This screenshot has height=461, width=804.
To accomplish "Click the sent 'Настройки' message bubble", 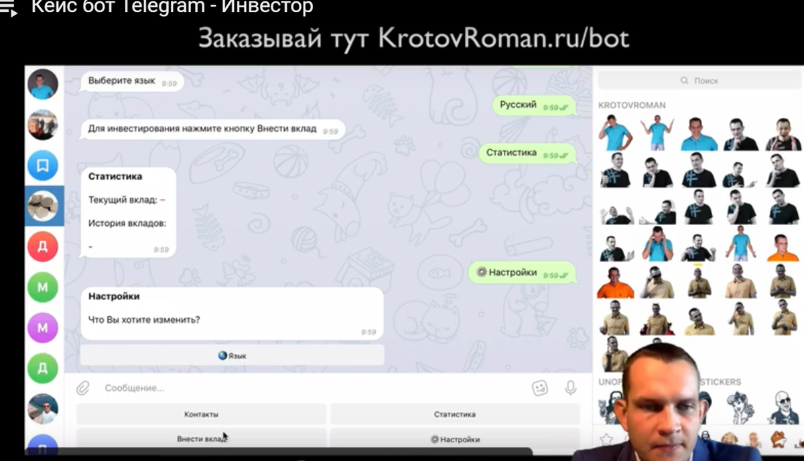I will pos(522,273).
